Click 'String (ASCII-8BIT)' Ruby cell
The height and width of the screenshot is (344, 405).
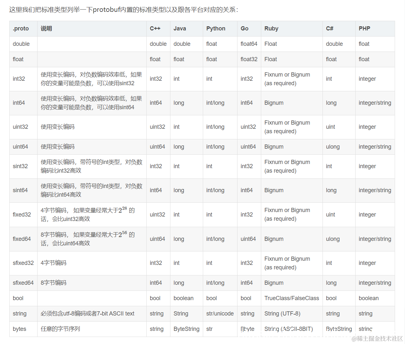pos(289,329)
